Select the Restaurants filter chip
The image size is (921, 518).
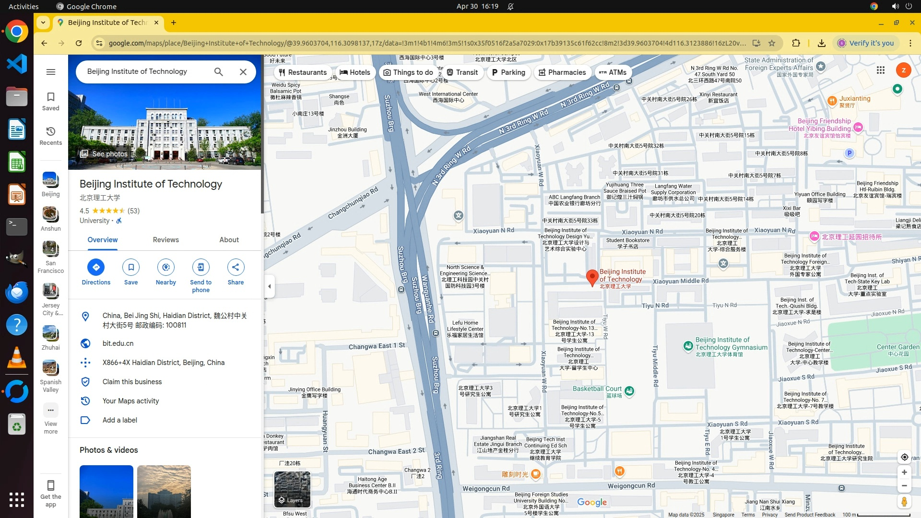tap(303, 72)
